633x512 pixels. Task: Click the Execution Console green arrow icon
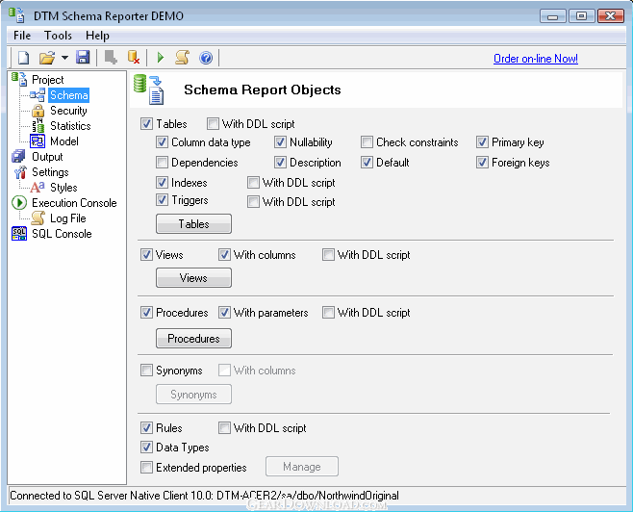tap(19, 203)
